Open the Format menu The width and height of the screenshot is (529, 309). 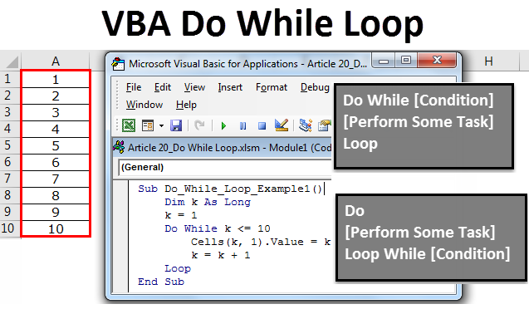[272, 87]
